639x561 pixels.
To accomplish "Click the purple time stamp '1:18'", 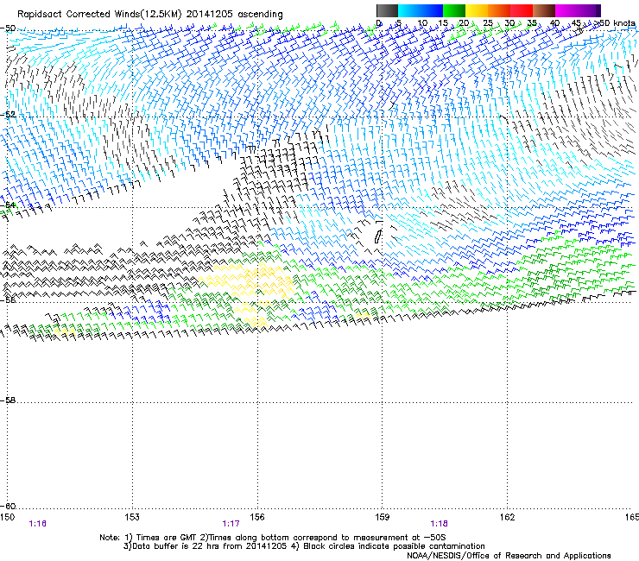I will click(x=439, y=524).
